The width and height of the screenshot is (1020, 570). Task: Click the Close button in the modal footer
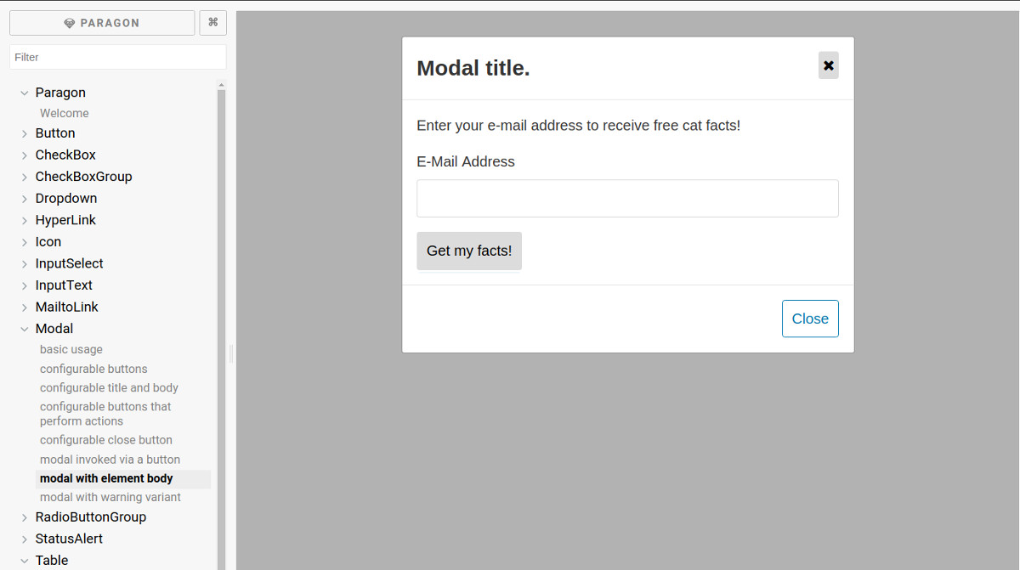coord(809,319)
